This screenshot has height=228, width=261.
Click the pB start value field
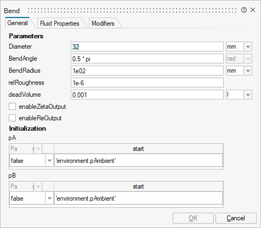point(138,198)
